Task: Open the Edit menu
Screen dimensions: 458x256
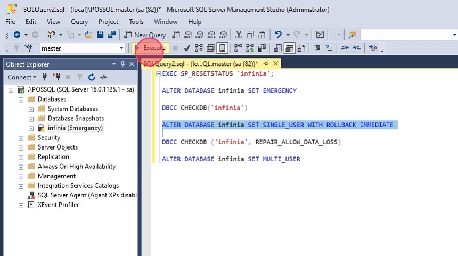Action: pyautogui.click(x=31, y=22)
